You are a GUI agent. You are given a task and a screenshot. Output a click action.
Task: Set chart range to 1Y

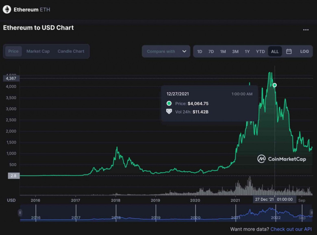(247, 52)
